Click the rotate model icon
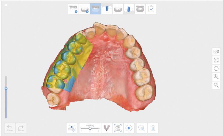The image size is (223, 136). coord(216,69)
